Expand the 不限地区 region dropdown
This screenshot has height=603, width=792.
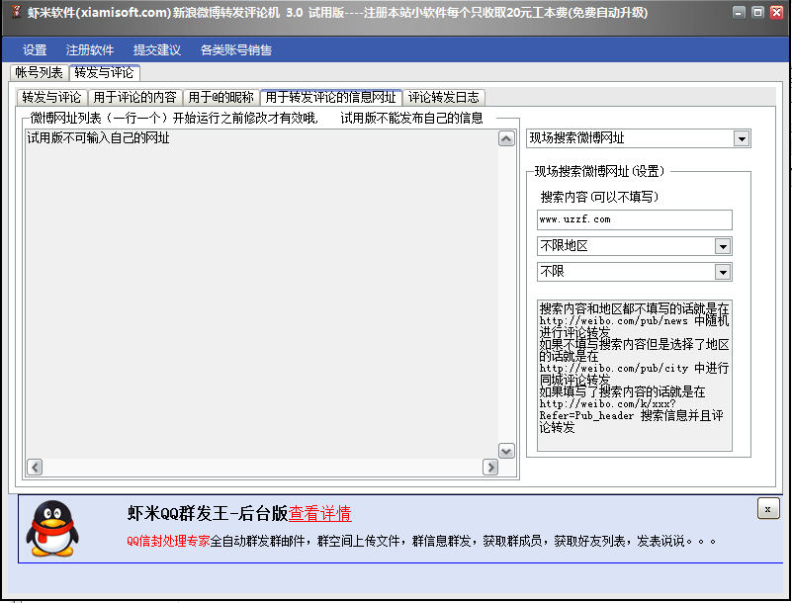(723, 246)
